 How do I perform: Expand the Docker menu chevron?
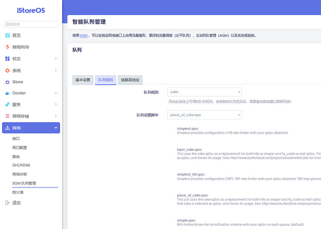click(x=56, y=93)
